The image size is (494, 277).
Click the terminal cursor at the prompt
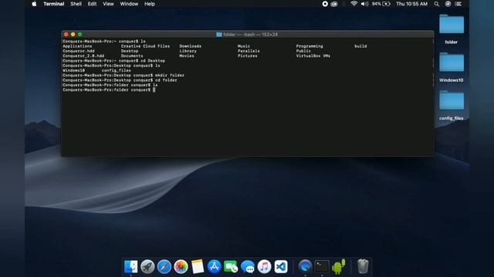(x=154, y=90)
